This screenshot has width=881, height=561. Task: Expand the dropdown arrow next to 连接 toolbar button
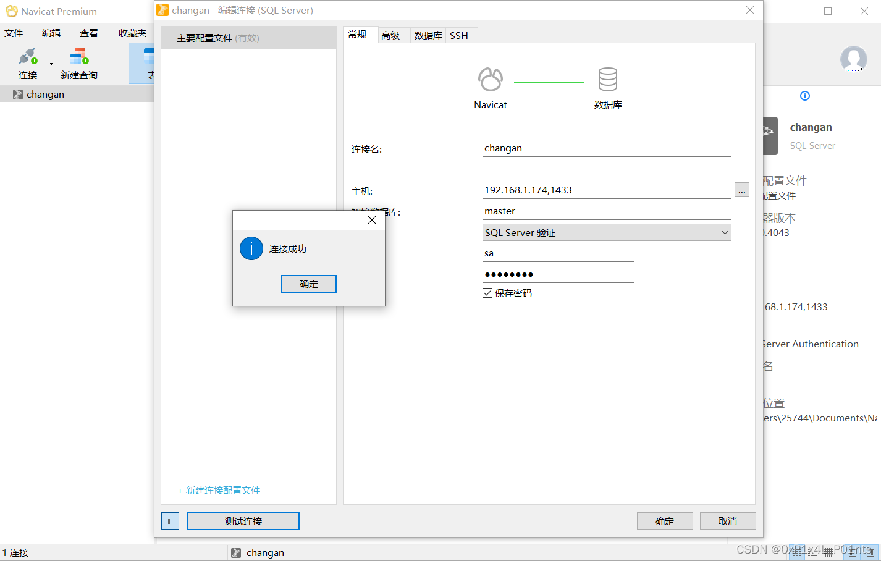pyautogui.click(x=51, y=64)
